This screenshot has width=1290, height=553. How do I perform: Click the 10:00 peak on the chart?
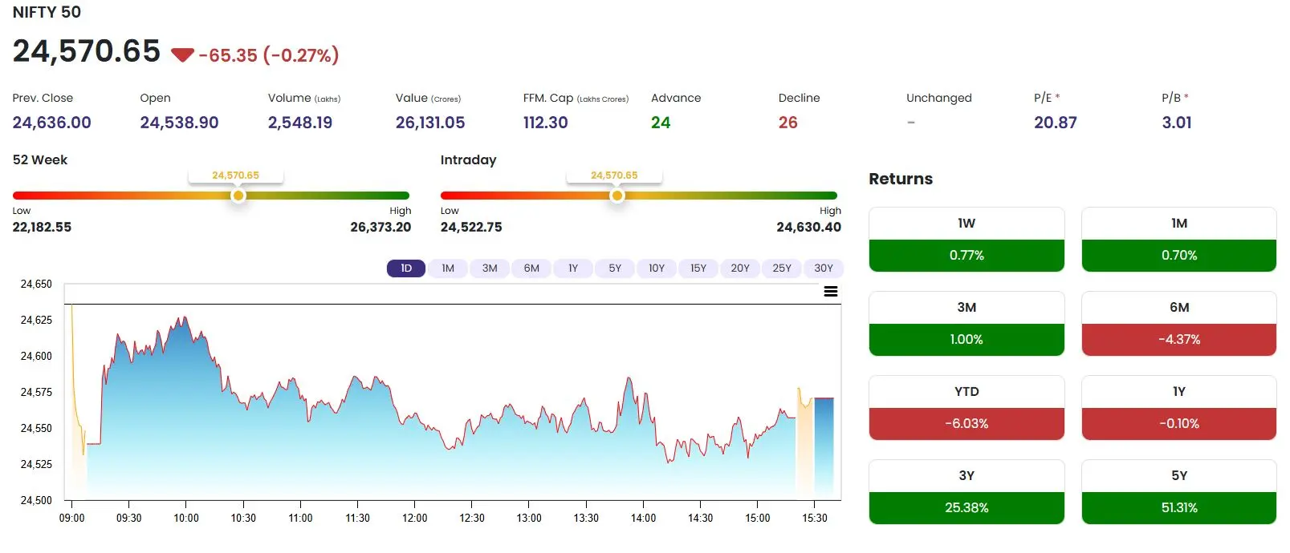185,319
